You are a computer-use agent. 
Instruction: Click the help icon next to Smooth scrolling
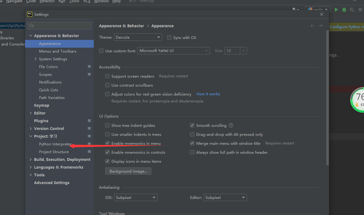coord(231,125)
